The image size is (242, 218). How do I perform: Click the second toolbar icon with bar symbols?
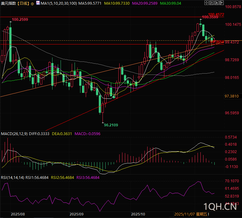212,3
